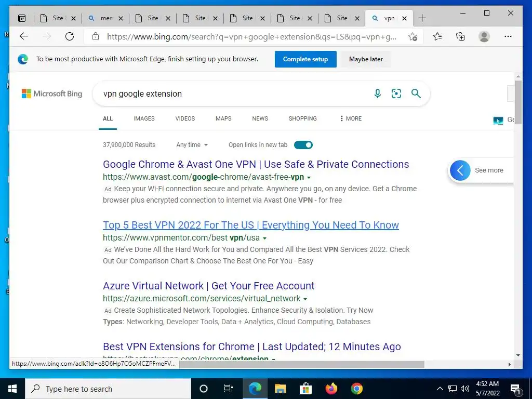Open Task View on taskbar
Screen dimensions: 532x399
[x=229, y=389]
